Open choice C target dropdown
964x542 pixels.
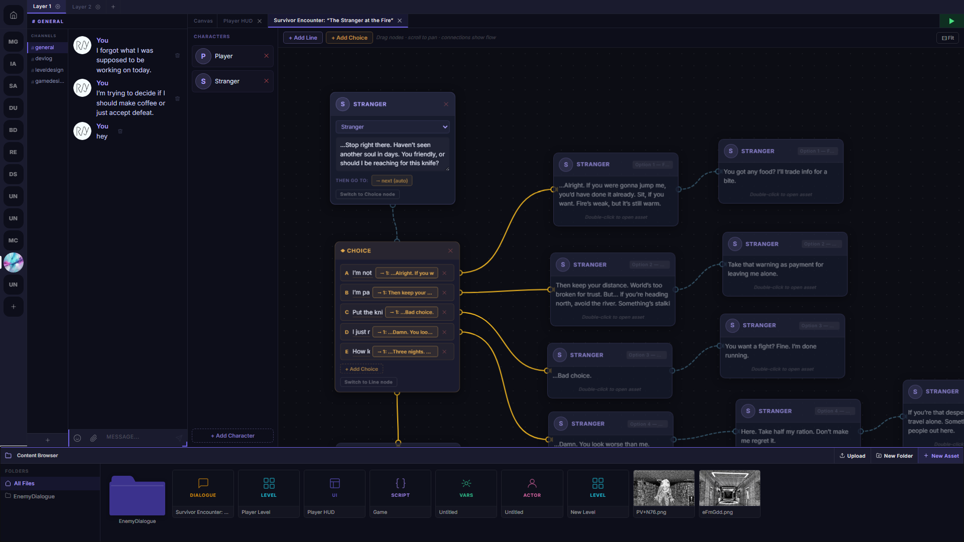pos(411,312)
